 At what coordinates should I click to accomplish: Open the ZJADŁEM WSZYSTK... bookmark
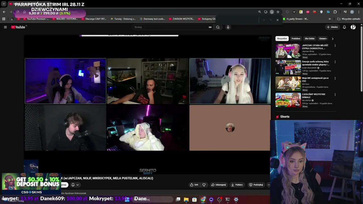click(x=181, y=19)
